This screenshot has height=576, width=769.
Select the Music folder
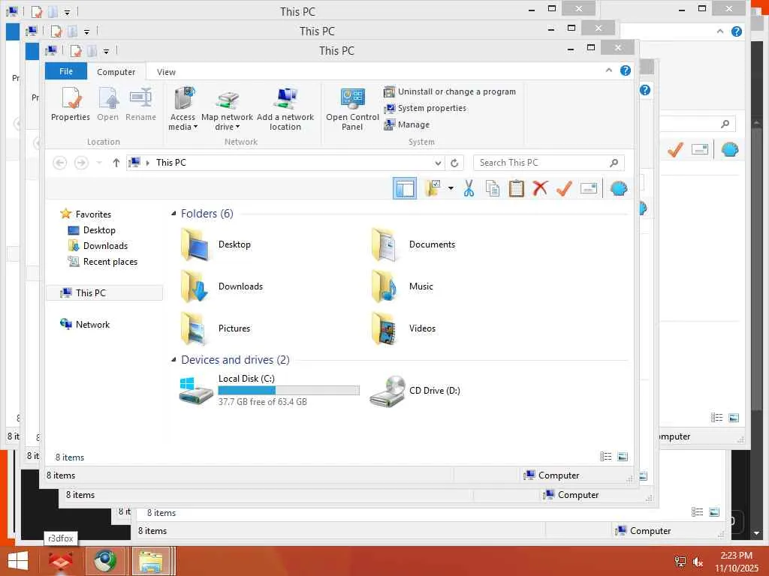coord(403,286)
